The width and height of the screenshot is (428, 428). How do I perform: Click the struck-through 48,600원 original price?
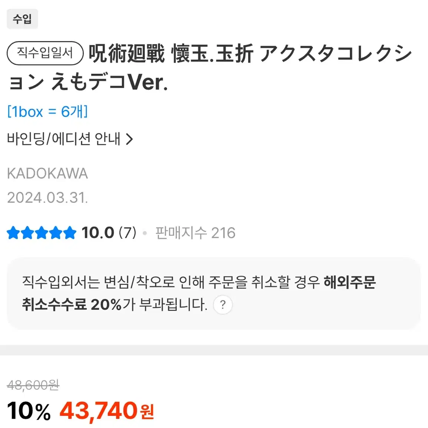point(33,385)
